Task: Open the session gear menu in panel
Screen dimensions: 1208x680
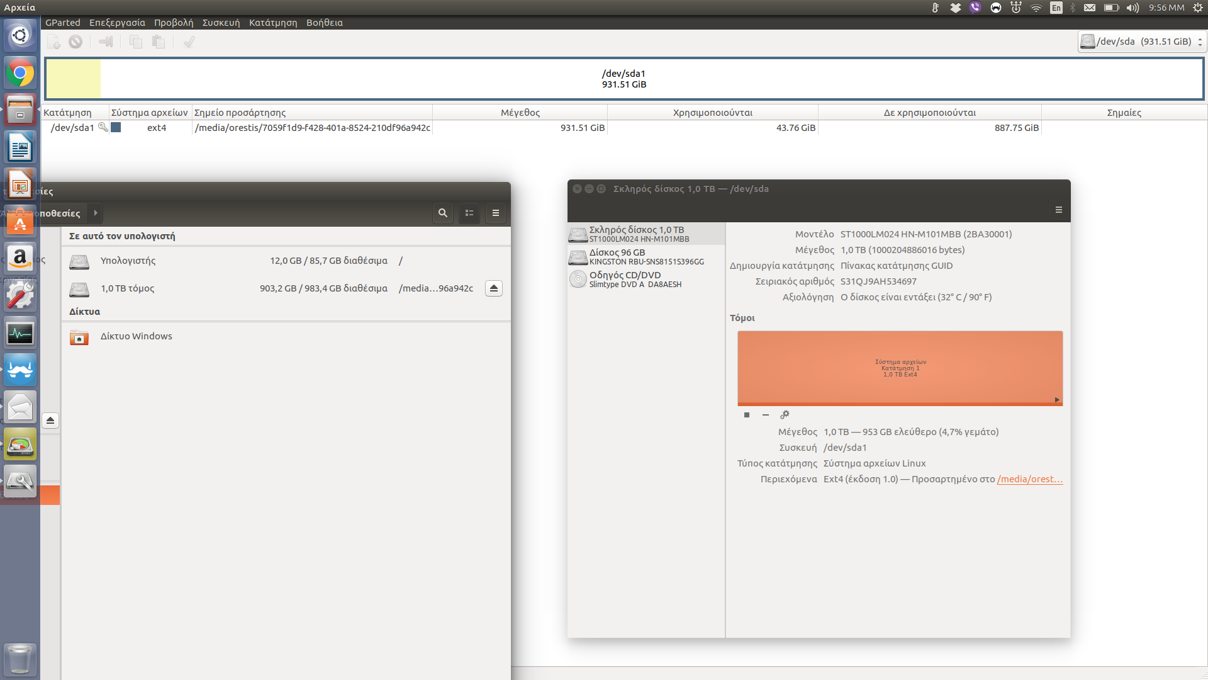Action: (x=1198, y=8)
